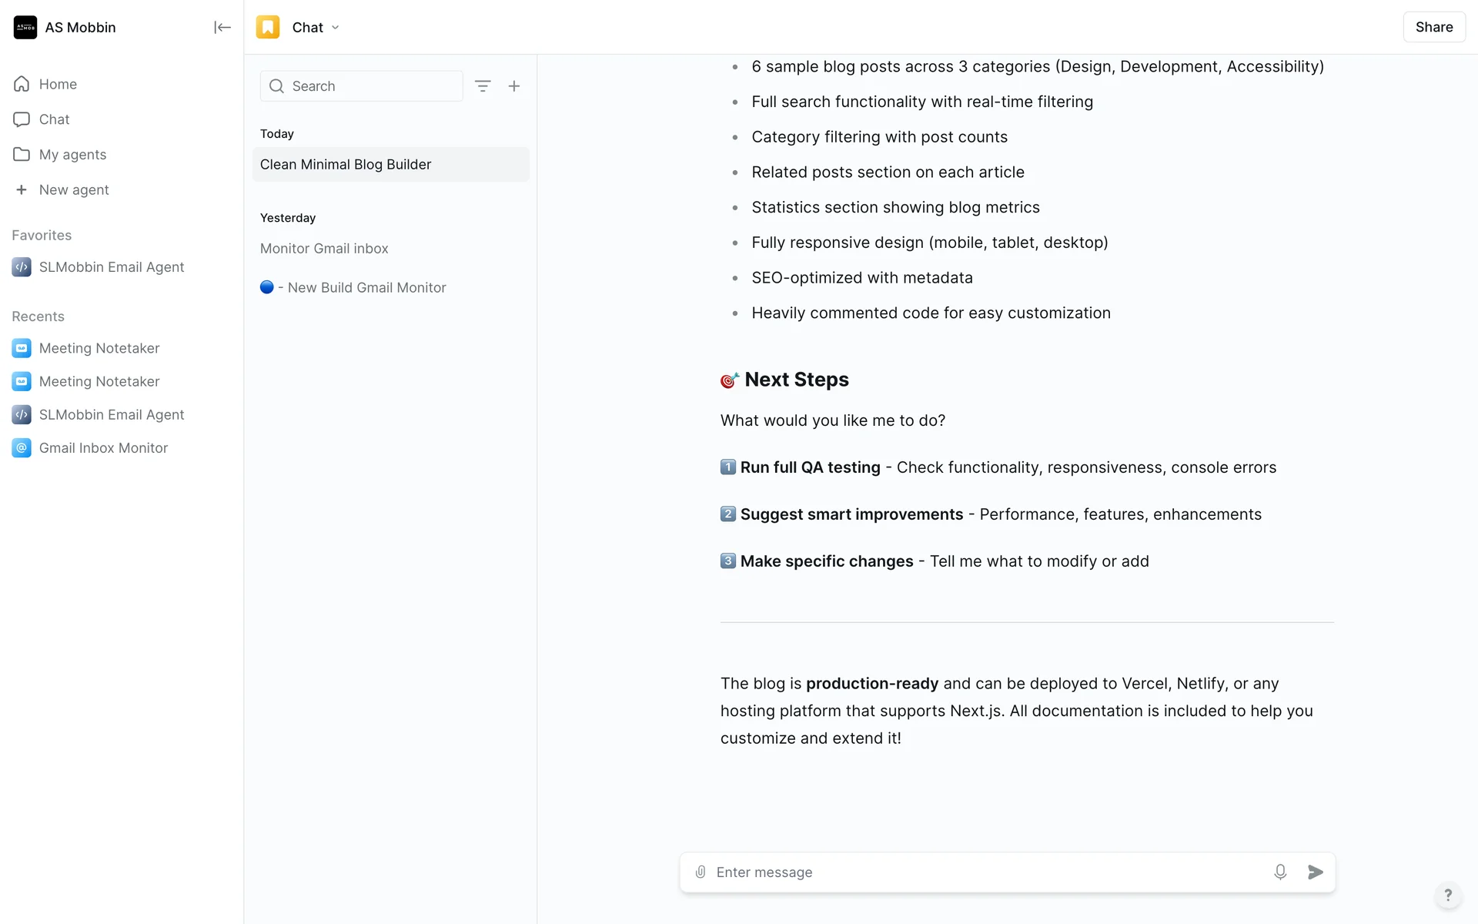Click the attachment paperclip icon
Screen dimensions: 1478x924
tap(701, 872)
